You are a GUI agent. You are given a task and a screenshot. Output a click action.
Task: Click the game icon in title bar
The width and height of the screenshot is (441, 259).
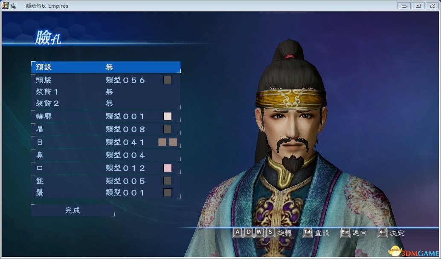[x=6, y=6]
